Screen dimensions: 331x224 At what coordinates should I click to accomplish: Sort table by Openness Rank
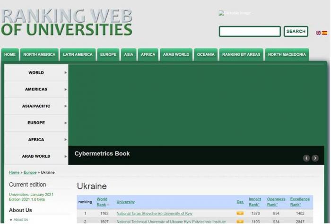click(x=276, y=202)
